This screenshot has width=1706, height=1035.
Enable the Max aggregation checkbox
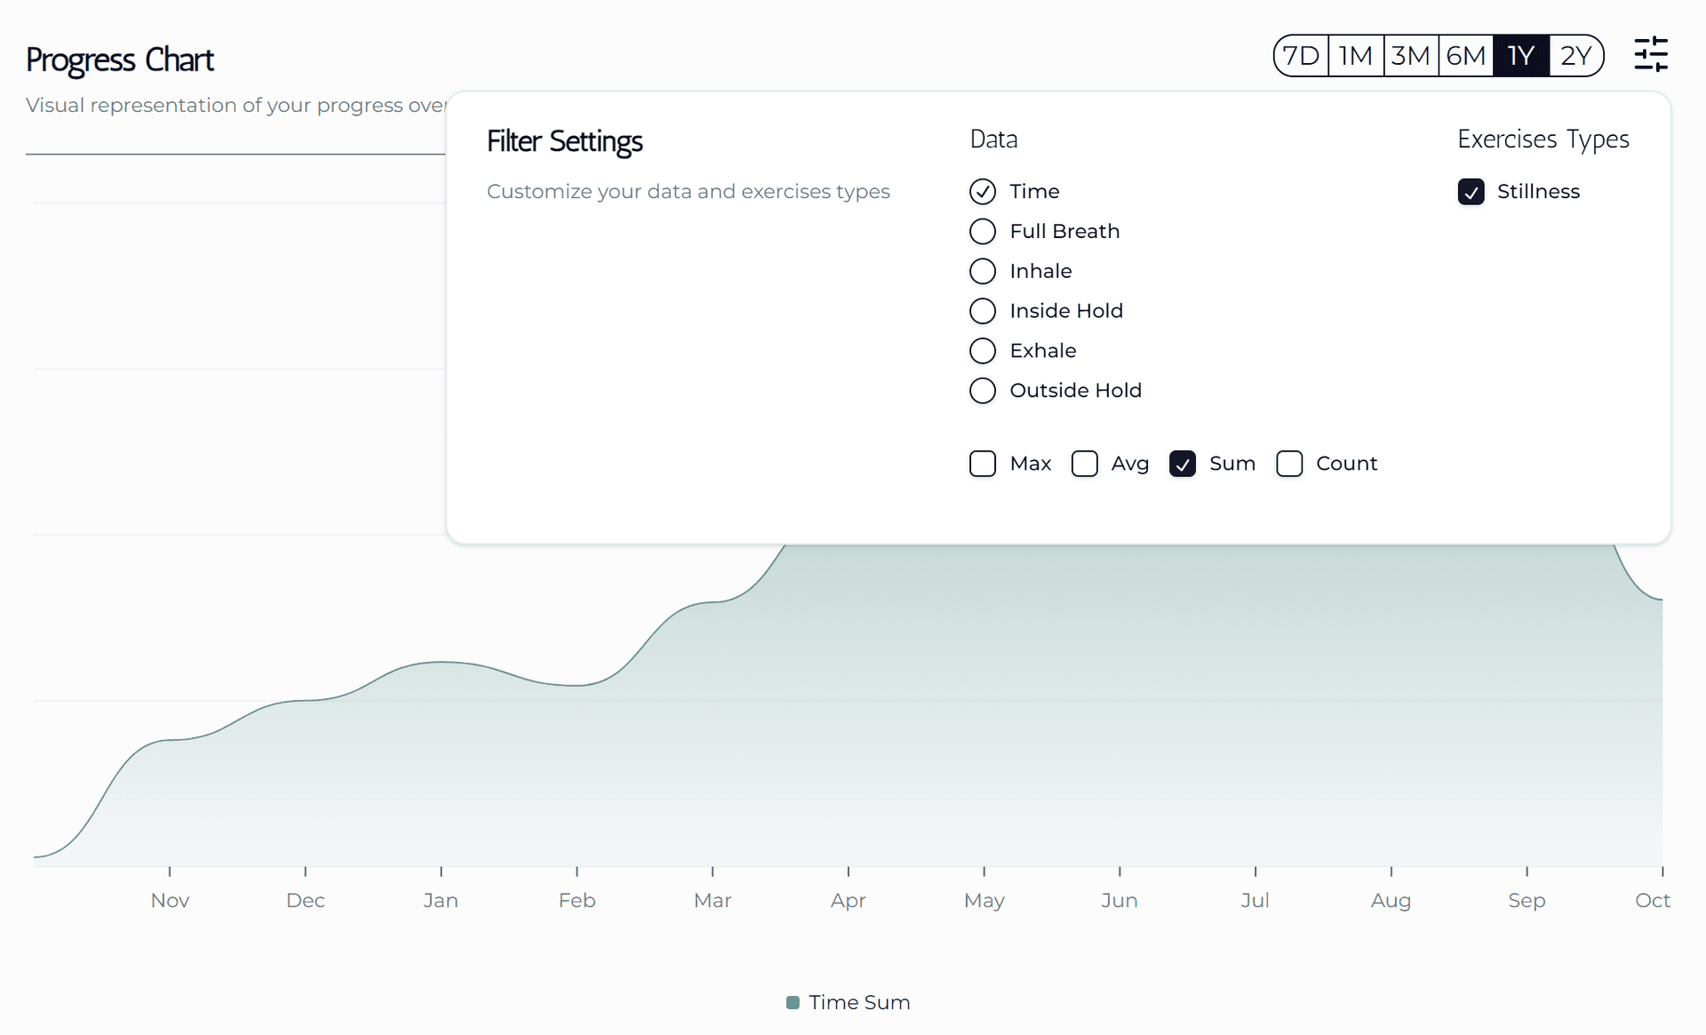(984, 462)
